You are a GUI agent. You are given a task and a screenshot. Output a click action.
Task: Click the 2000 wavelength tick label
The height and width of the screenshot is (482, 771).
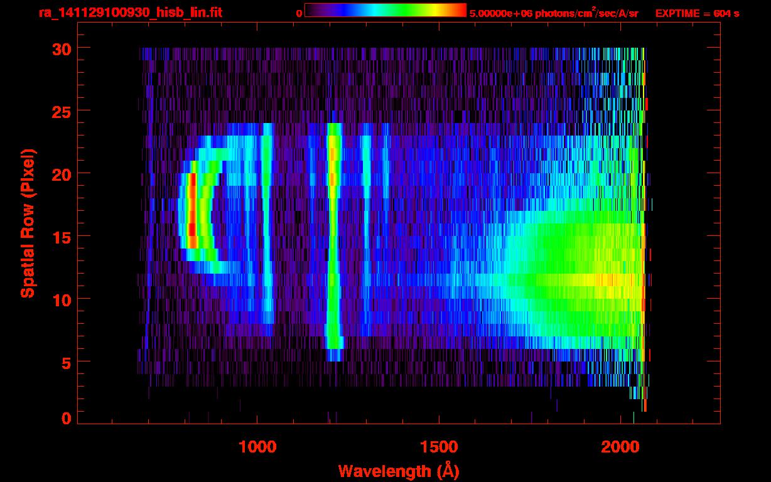click(620, 447)
